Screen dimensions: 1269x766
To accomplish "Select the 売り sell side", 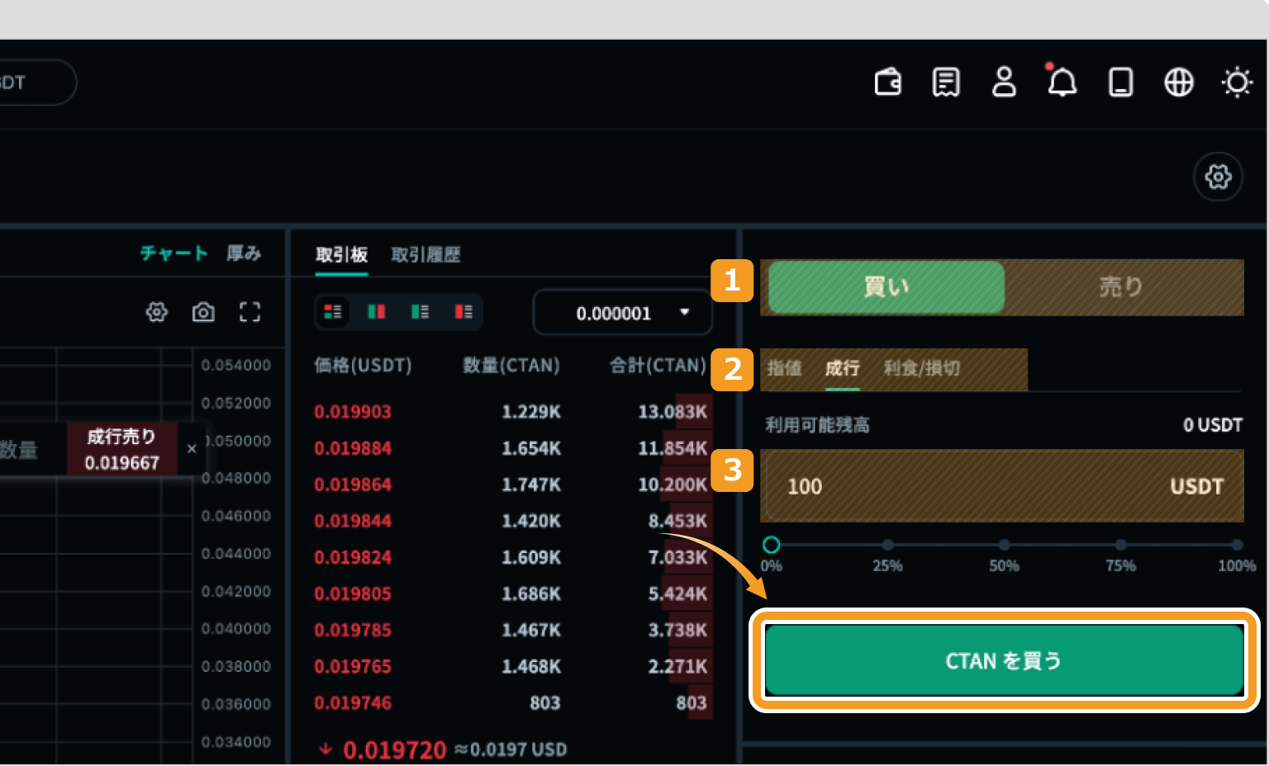I will point(1121,287).
